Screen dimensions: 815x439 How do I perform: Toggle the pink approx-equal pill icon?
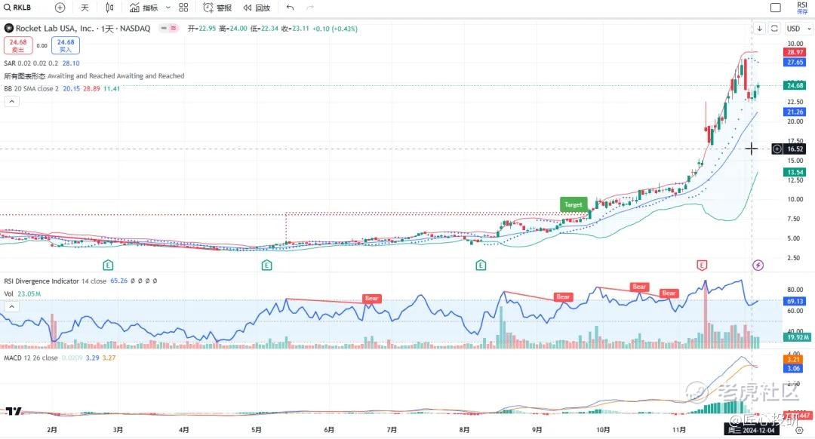tap(173, 28)
